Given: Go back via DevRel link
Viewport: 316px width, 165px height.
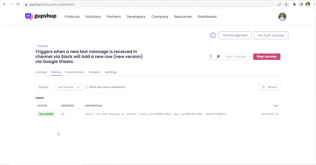Looking at the screenshot, I should pyautogui.click(x=42, y=46).
